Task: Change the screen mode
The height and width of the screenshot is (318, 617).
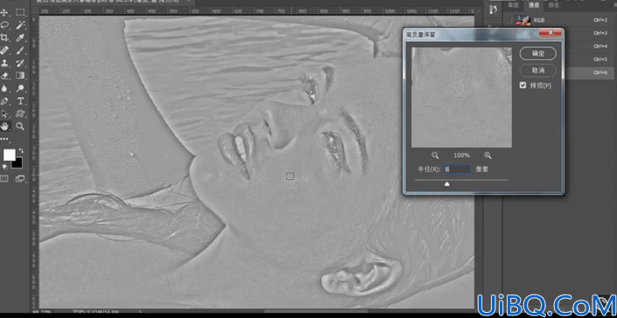Action: pos(20,178)
